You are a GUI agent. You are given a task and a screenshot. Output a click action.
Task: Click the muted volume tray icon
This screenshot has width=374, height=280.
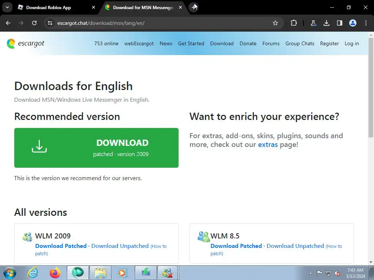coord(337,273)
